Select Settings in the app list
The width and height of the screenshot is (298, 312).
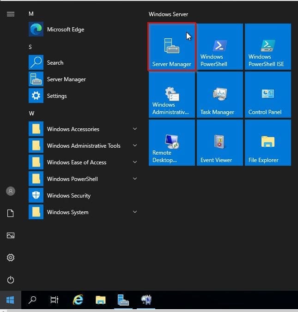(57, 96)
